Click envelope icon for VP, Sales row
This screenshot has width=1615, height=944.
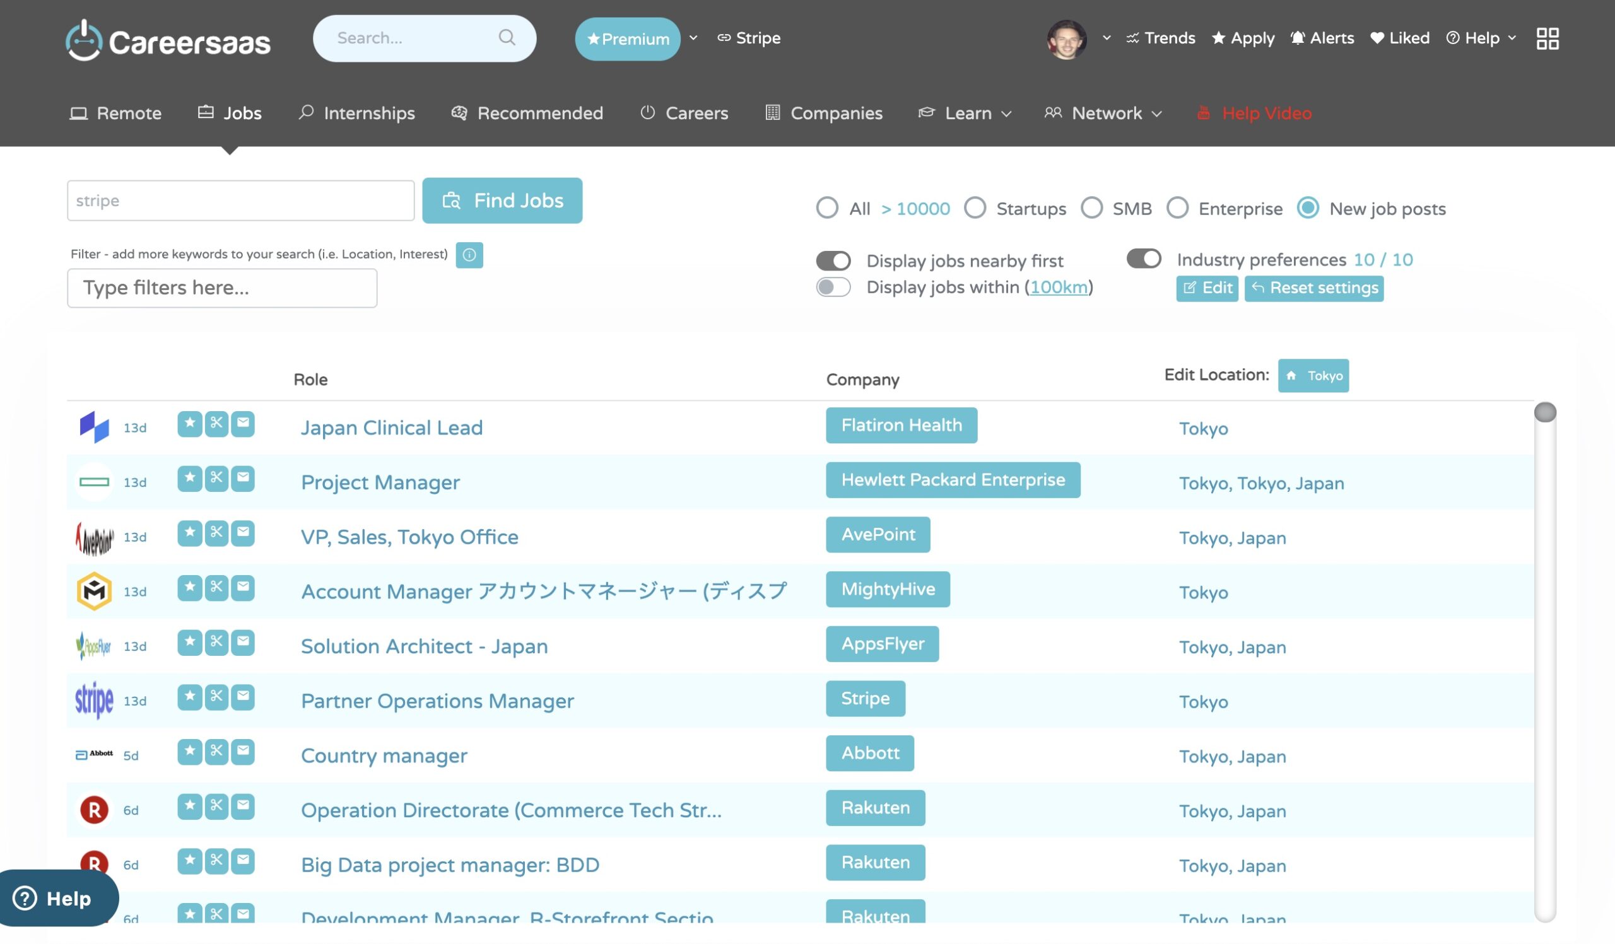[243, 533]
